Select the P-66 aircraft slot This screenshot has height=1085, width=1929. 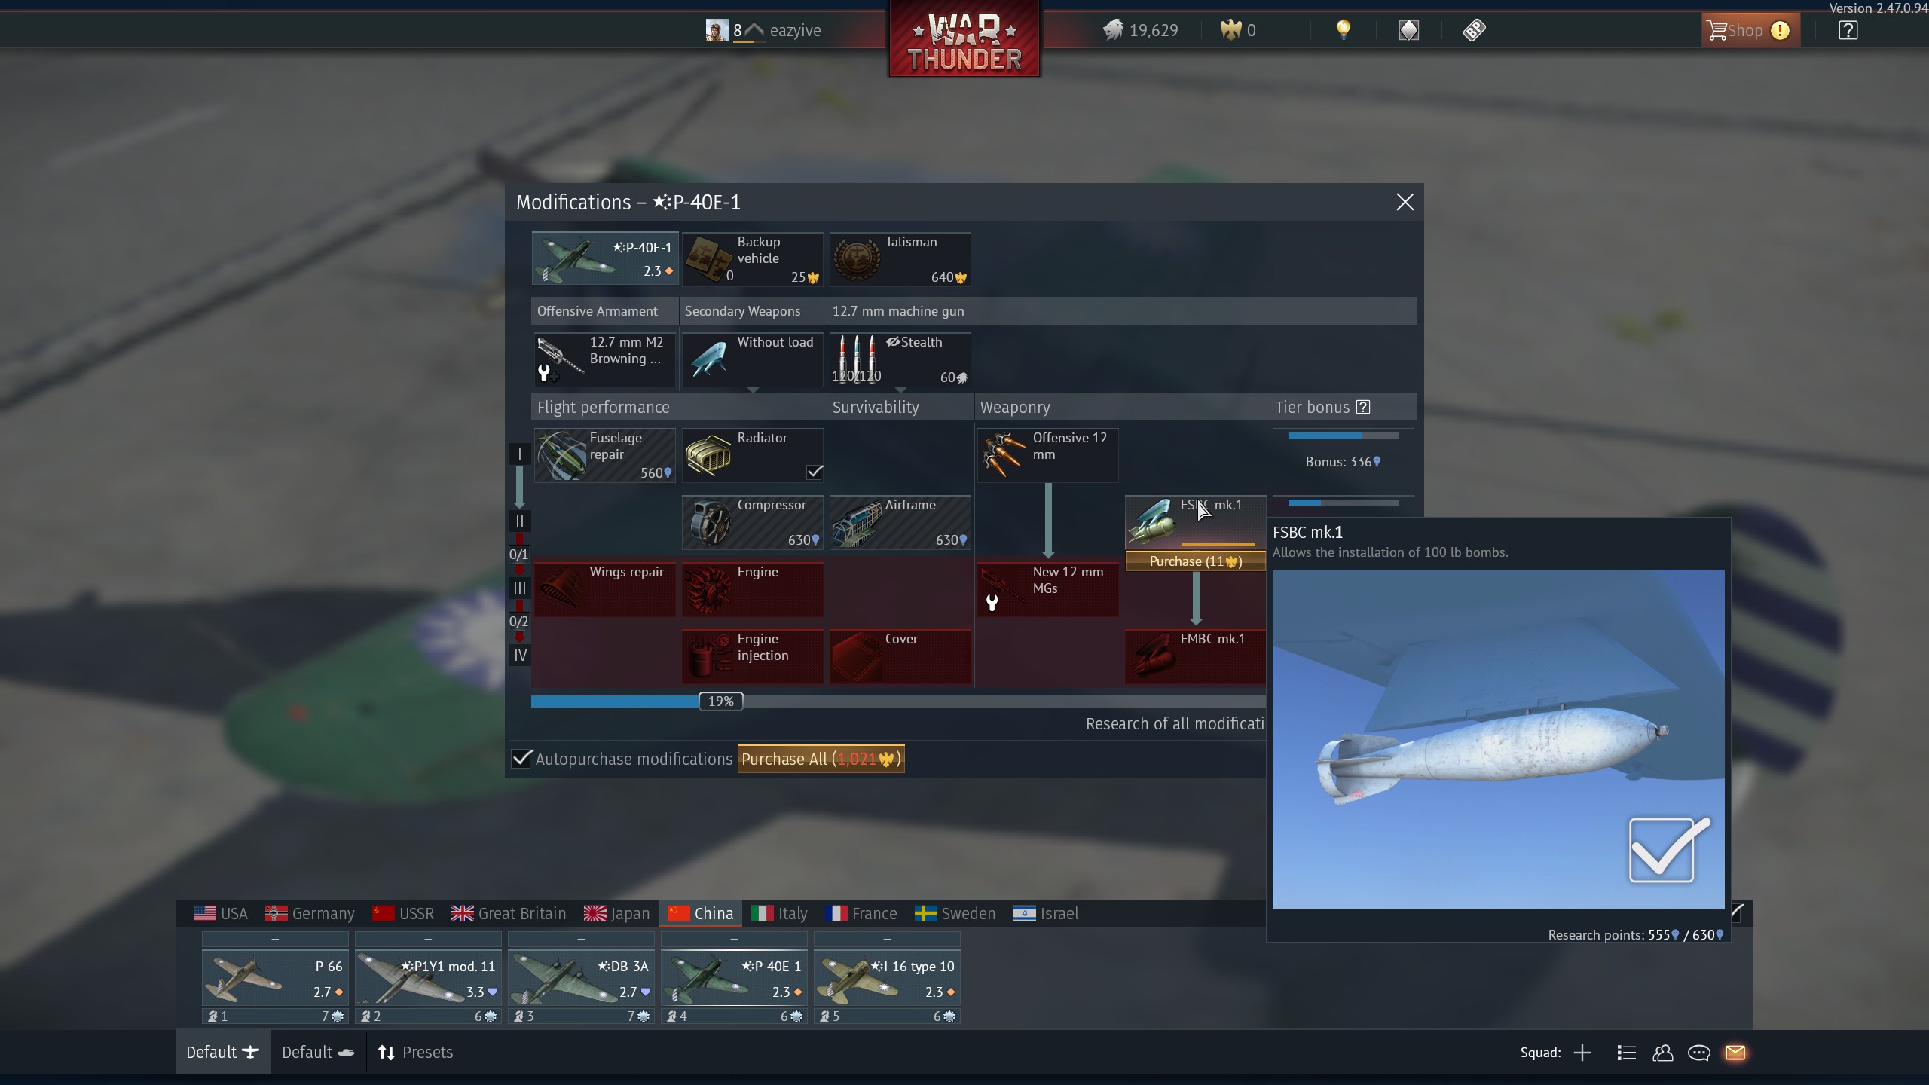(275, 979)
